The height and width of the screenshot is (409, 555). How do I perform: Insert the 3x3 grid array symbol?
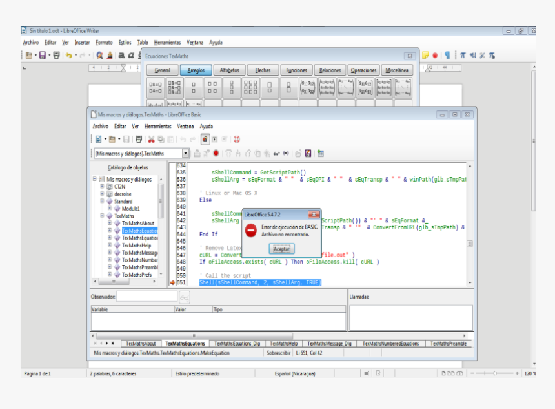(250, 87)
